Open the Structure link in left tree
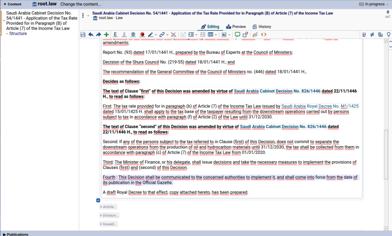The width and height of the screenshot is (392, 236). (18, 33)
